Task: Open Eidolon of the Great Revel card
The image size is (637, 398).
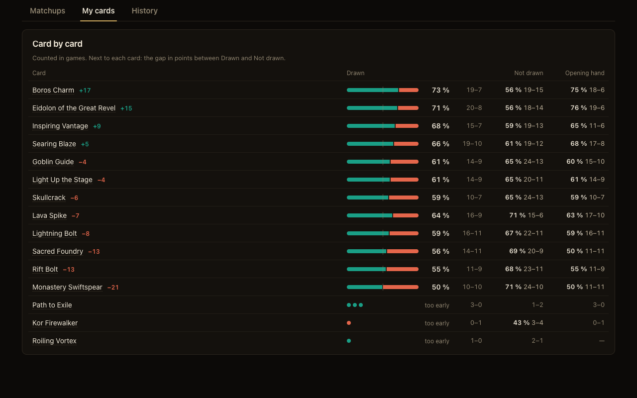Action: pyautogui.click(x=74, y=108)
